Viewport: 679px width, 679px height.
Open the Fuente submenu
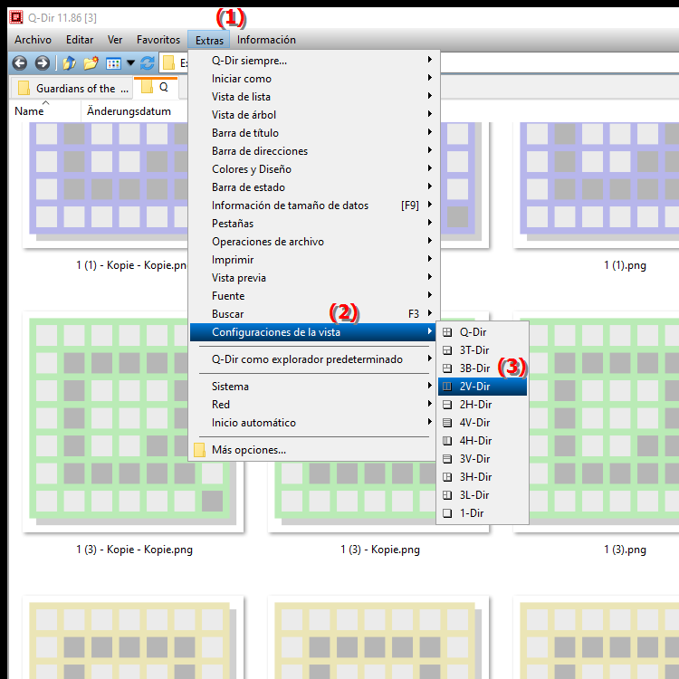(x=312, y=296)
